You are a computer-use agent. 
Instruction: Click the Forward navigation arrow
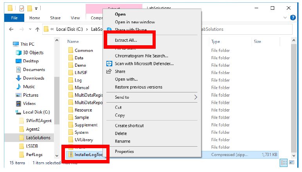(22, 29)
